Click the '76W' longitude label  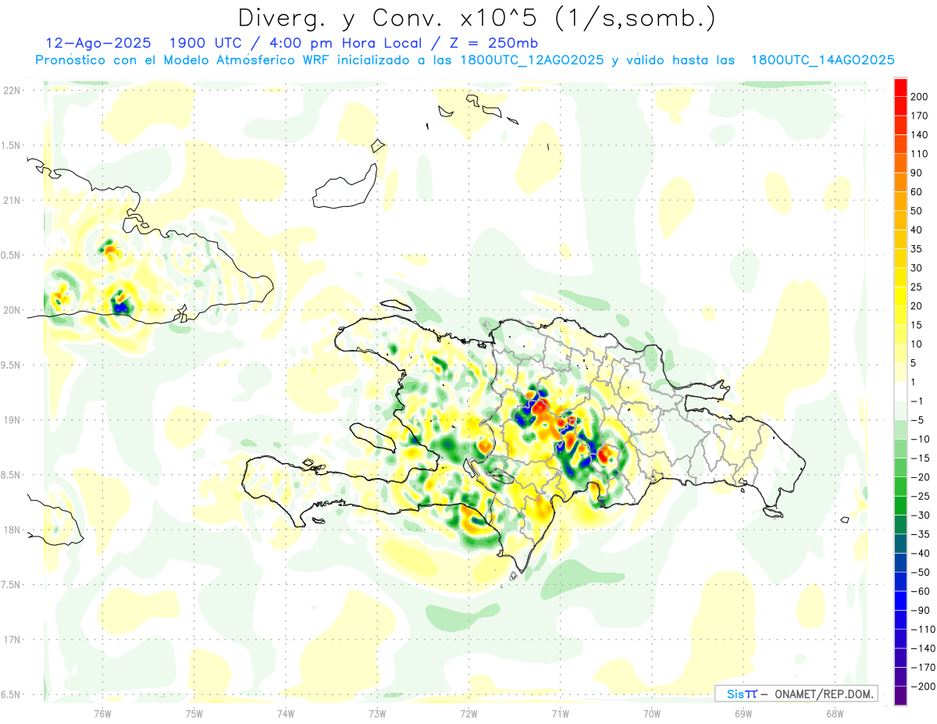coord(102,713)
